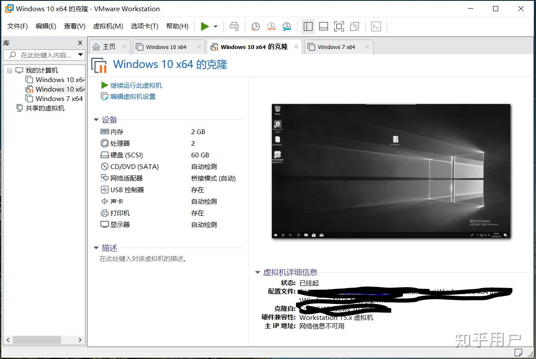
Task: Click the status bar message log icon
Action: coord(518,353)
